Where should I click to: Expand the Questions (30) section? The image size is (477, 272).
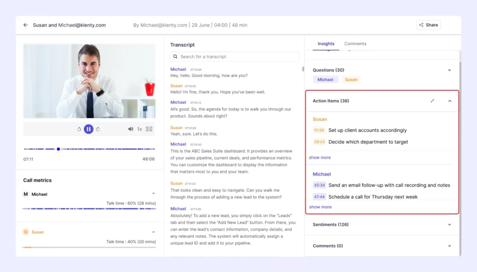[x=450, y=70]
